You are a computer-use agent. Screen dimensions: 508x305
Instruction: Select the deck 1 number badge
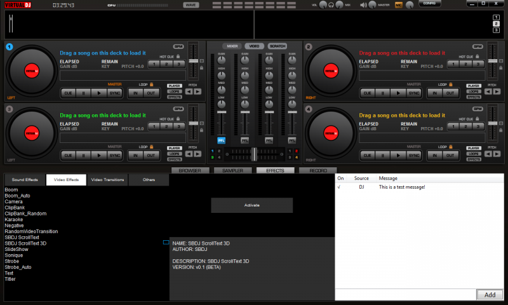coord(10,46)
